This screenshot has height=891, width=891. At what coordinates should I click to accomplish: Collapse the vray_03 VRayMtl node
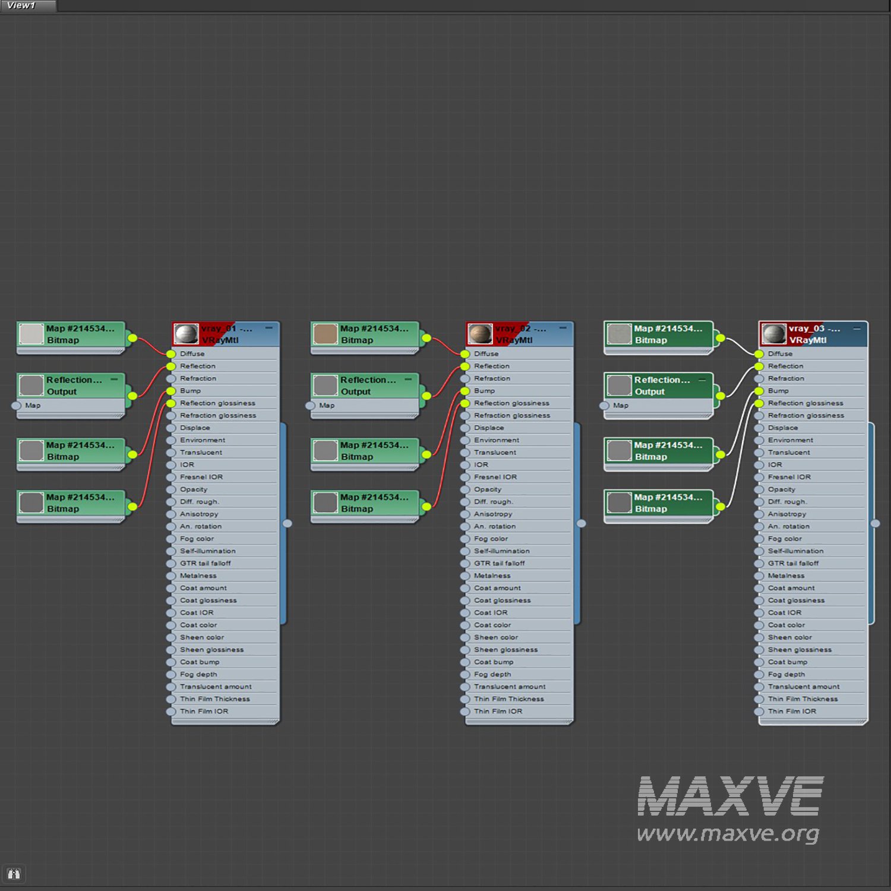[857, 328]
